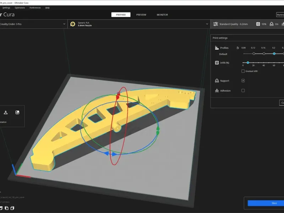The width and height of the screenshot is (284, 213).
Task: Switch to the PREVIEW stage tab
Action: coord(141,15)
